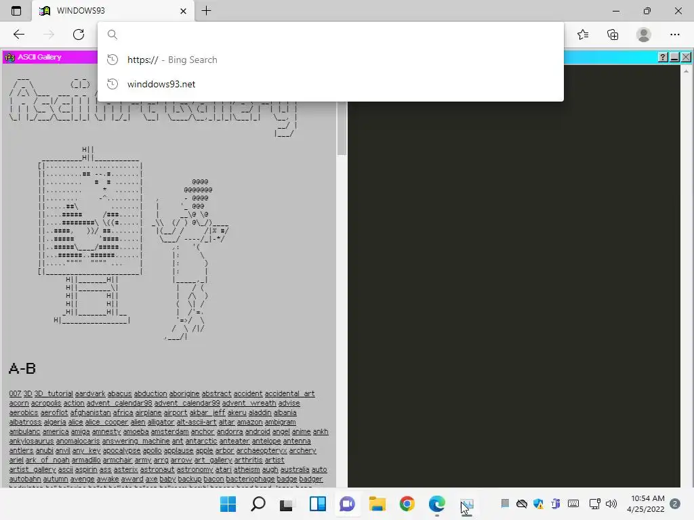Screen dimensions: 694x520
Task: Open the 'albatross' link
Action: click(x=25, y=422)
